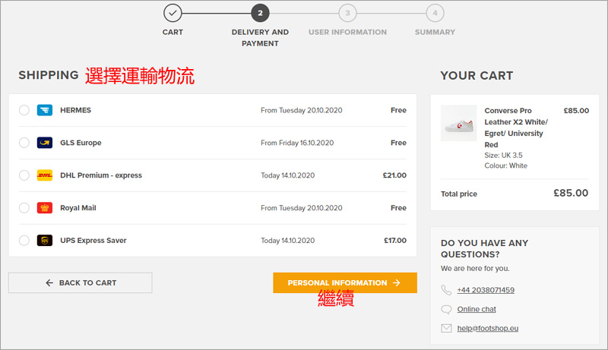Jump to the Summary step 4
Image resolution: width=608 pixels, height=350 pixels.
(435, 13)
